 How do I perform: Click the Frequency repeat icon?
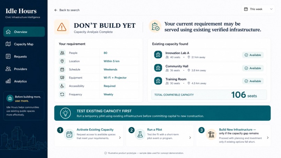click(x=62, y=94)
